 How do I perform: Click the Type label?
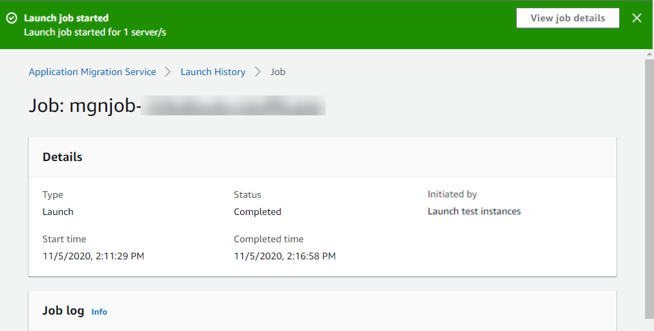53,195
